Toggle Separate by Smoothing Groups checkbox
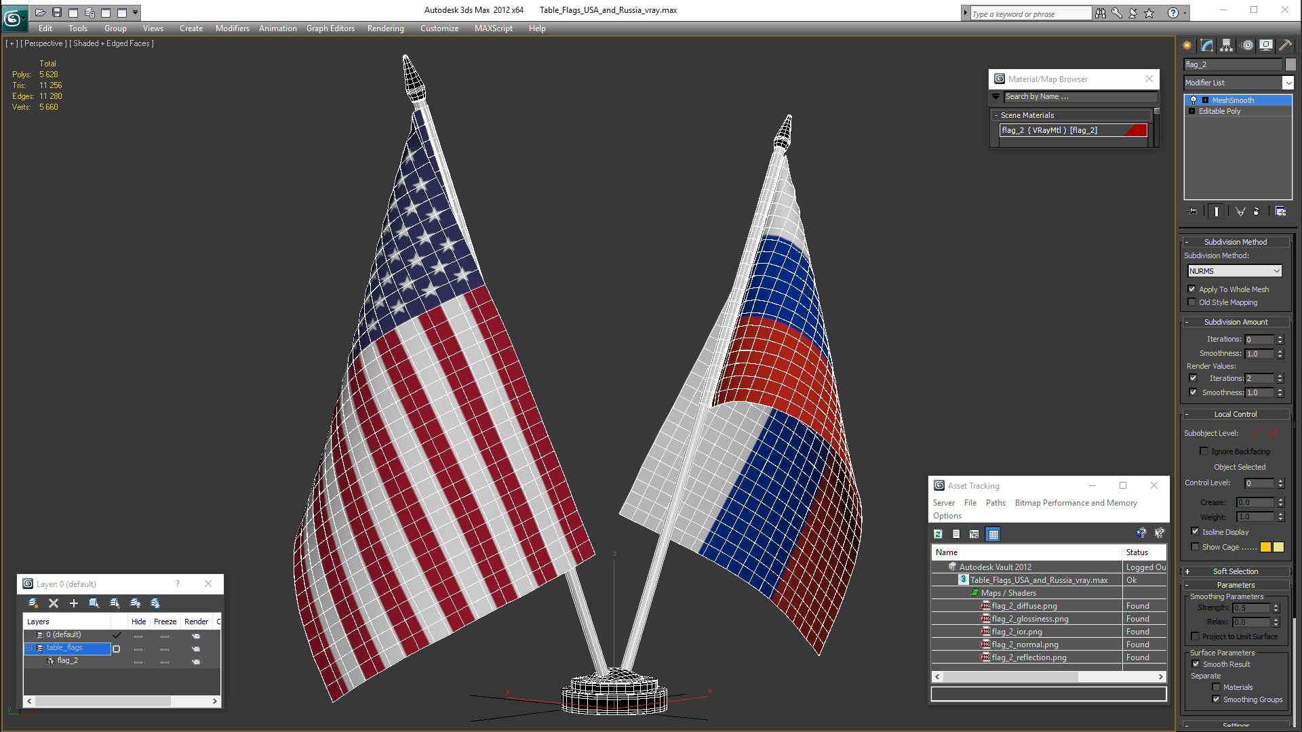The image size is (1302, 732). [x=1216, y=699]
